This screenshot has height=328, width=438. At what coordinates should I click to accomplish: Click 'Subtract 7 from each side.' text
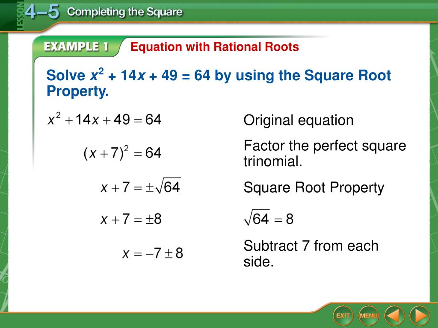pyautogui.click(x=311, y=254)
